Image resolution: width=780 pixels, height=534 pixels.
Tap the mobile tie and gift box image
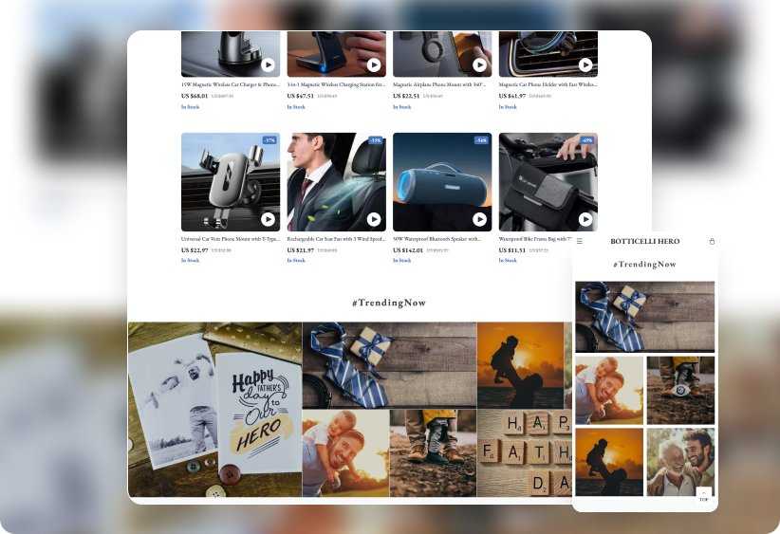pos(644,316)
